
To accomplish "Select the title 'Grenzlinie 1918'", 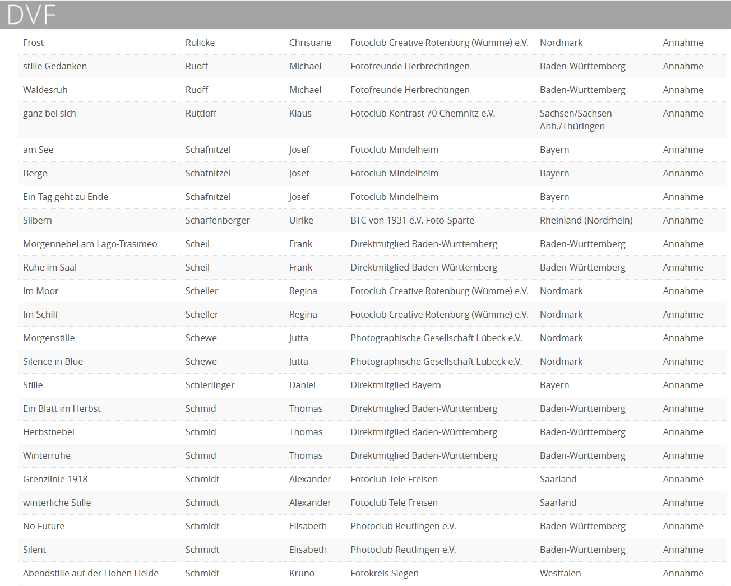I will [55, 479].
